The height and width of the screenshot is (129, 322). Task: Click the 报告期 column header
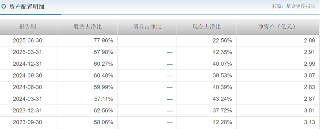[x=27, y=27]
